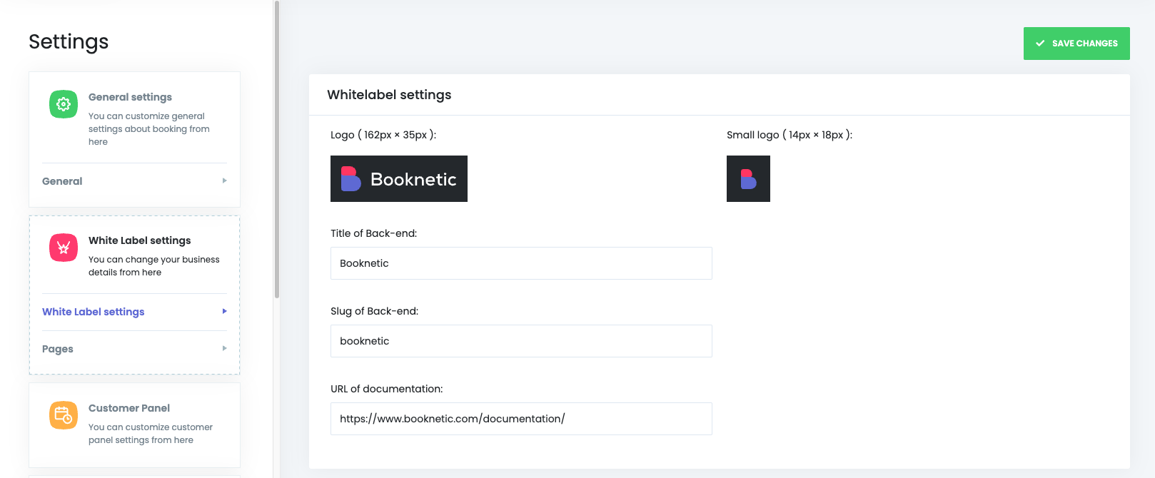1155x478 pixels.
Task: Open the General submenu item
Action: [63, 181]
